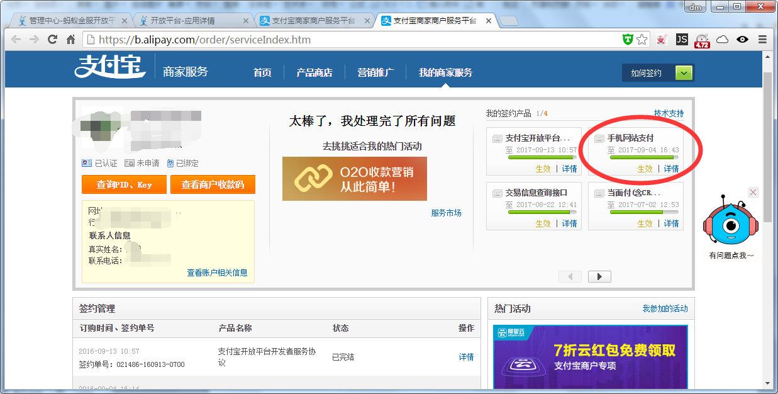778x394 pixels.
Task: Click the red bug extension icon
Action: (x=662, y=40)
